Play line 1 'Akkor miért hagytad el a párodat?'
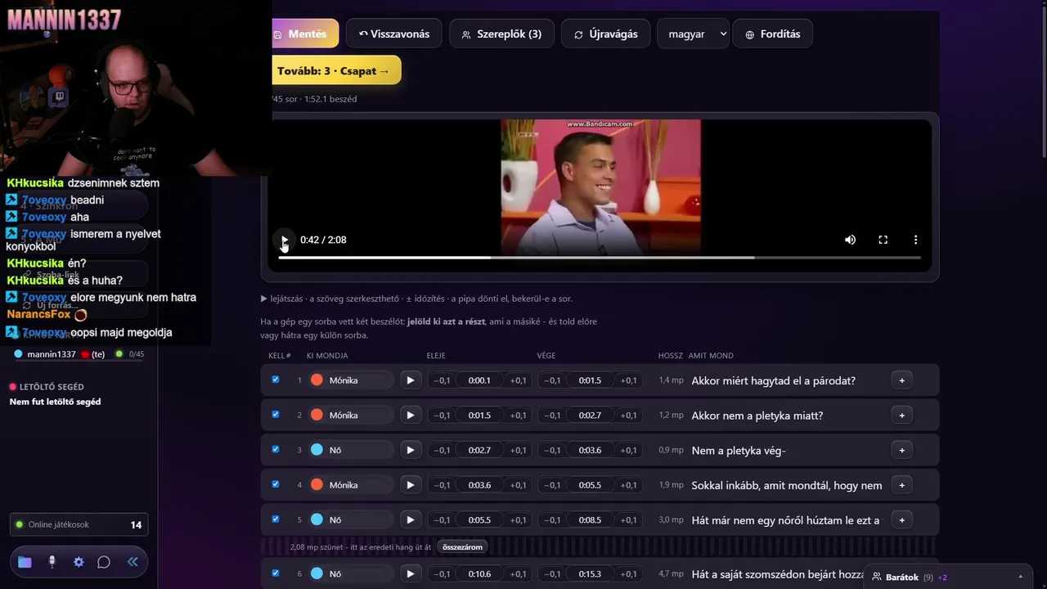 pos(411,380)
